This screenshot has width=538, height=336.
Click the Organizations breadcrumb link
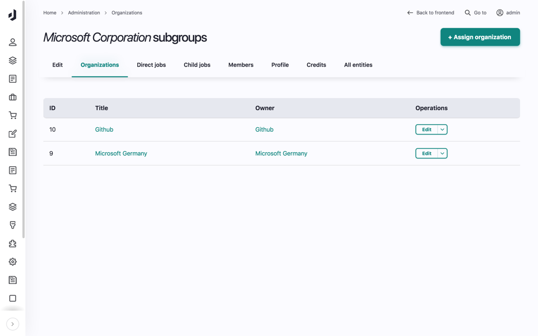126,13
